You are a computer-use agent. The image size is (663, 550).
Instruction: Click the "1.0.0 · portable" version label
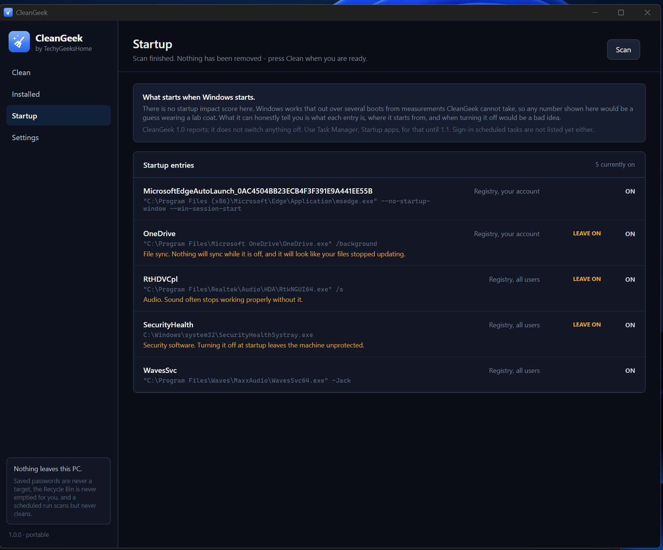click(29, 535)
